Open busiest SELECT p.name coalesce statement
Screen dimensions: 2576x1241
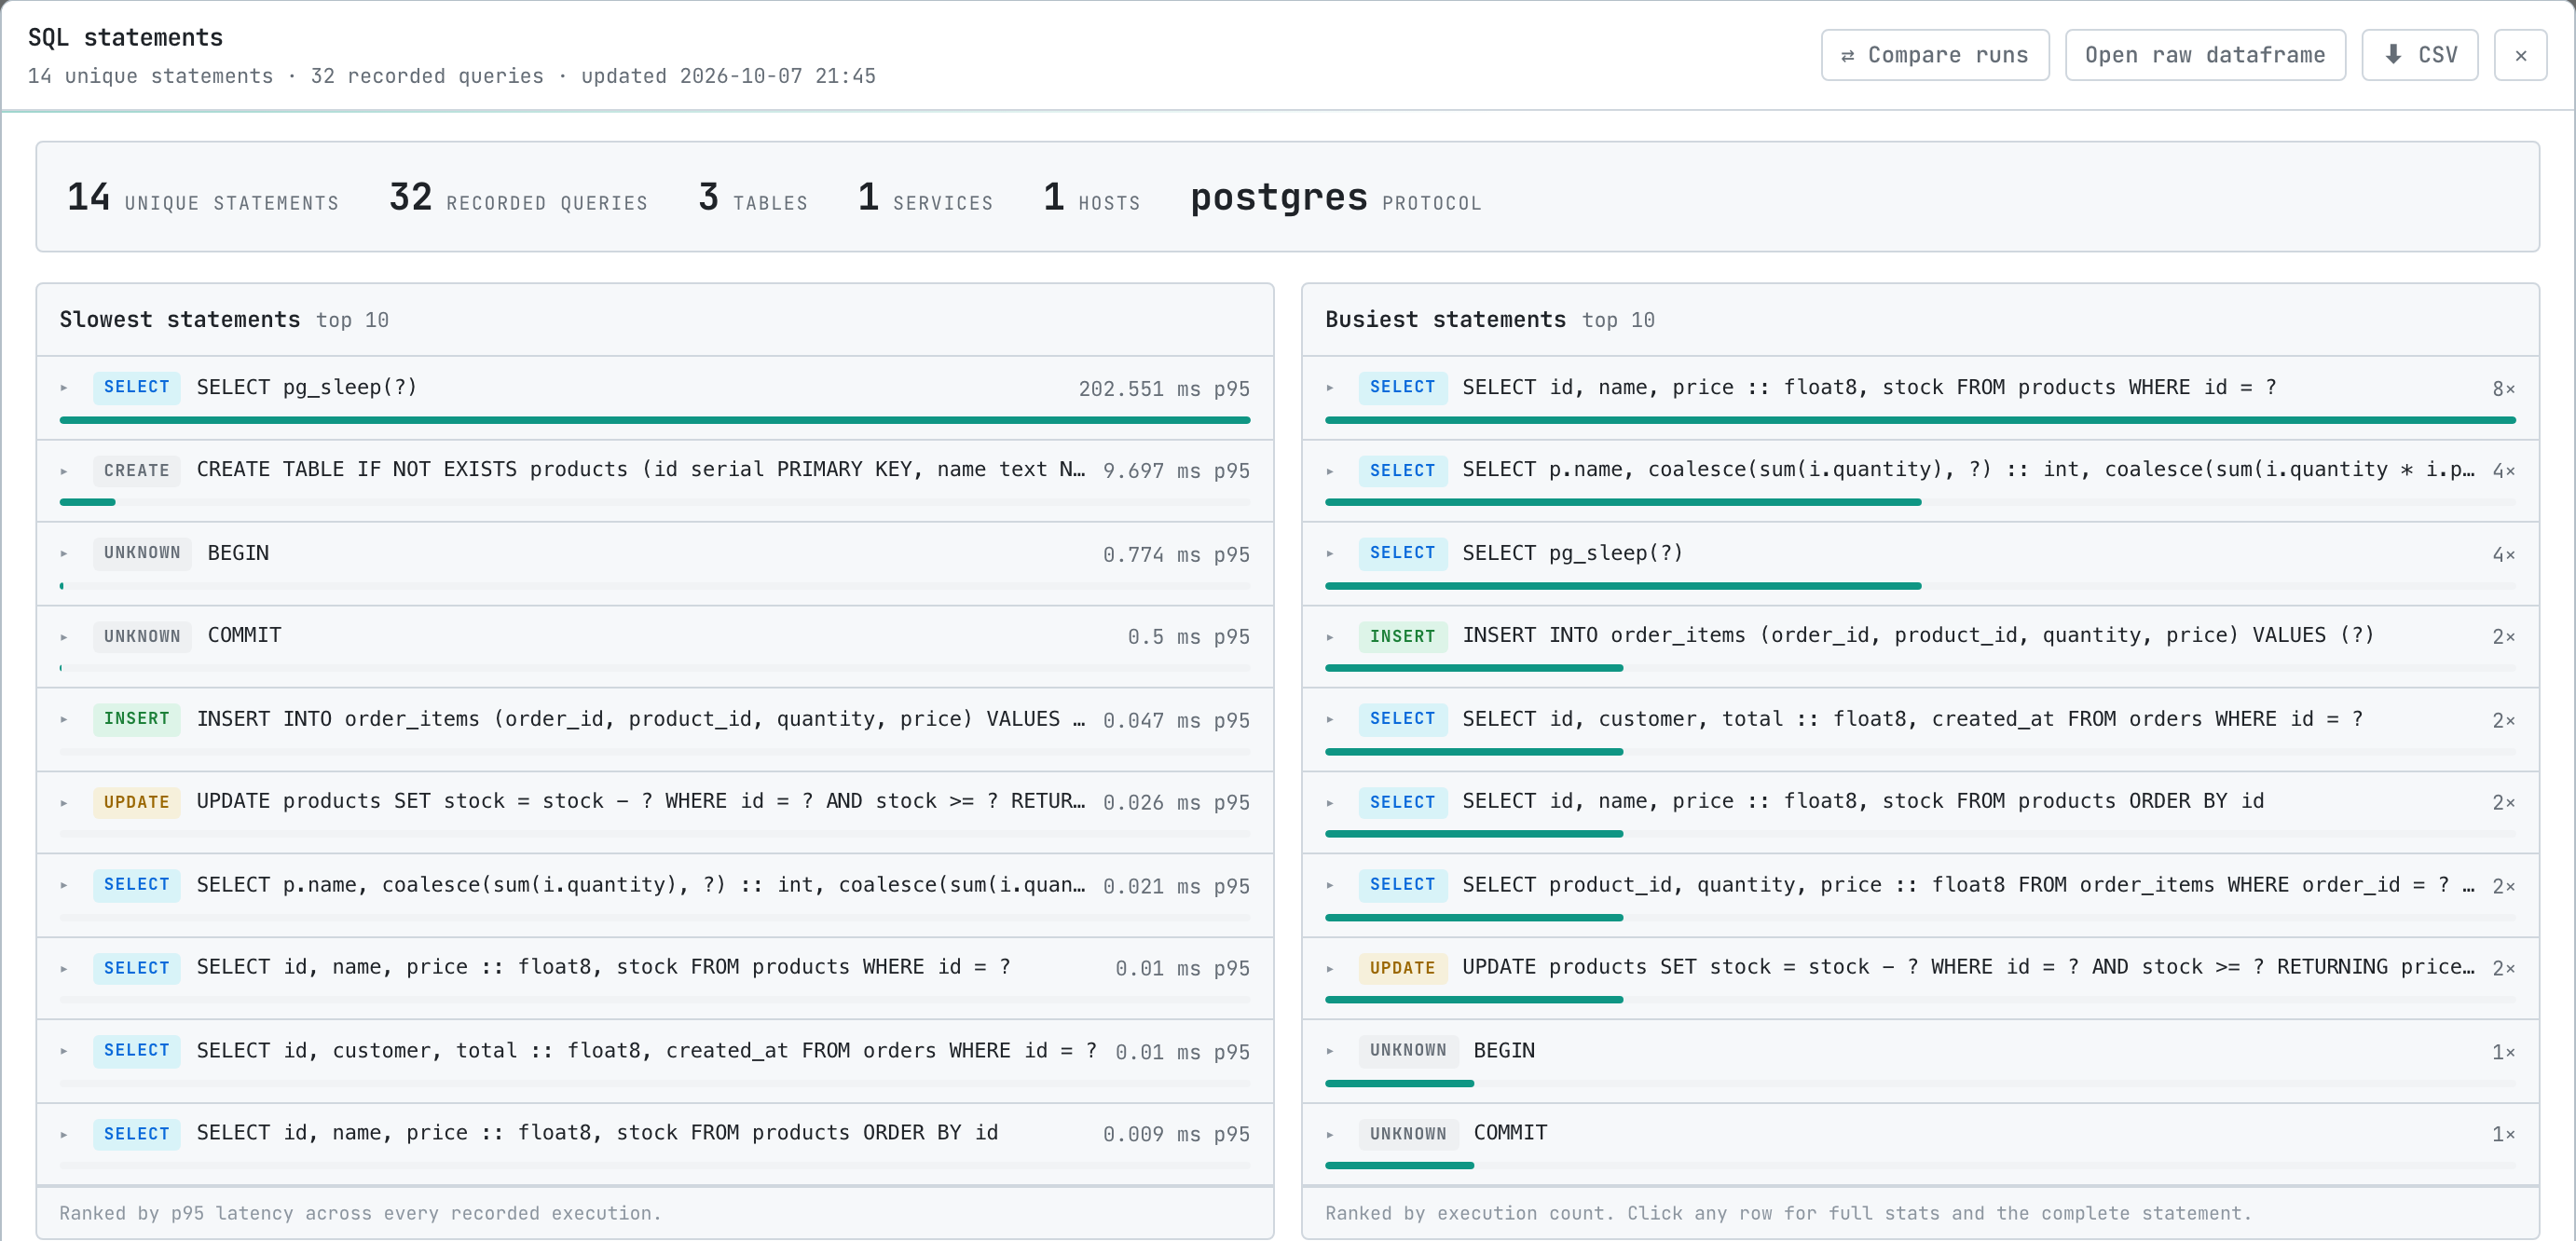[x=1920, y=481]
